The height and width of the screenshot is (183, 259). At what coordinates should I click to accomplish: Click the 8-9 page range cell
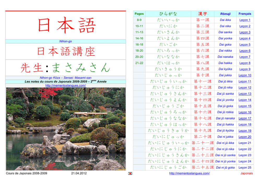click(x=139, y=20)
